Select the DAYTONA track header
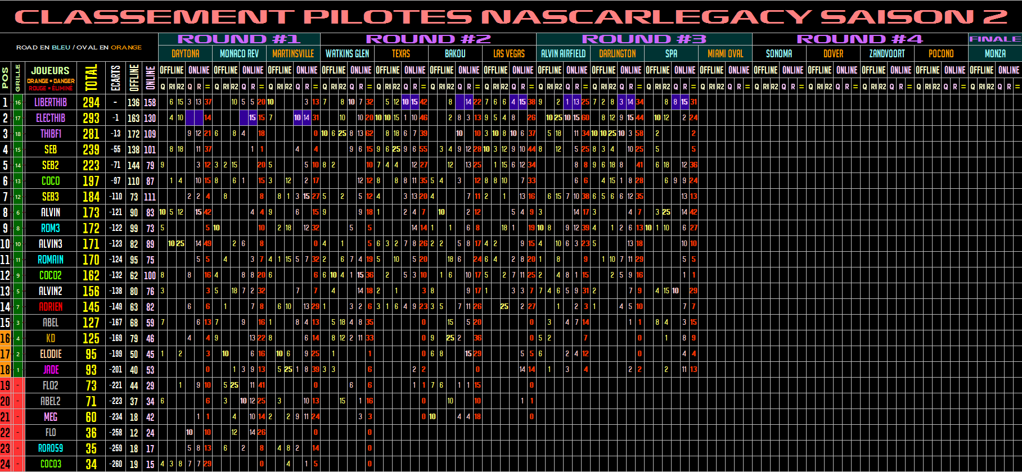Image resolution: width=1022 pixels, height=472 pixels. (185, 54)
